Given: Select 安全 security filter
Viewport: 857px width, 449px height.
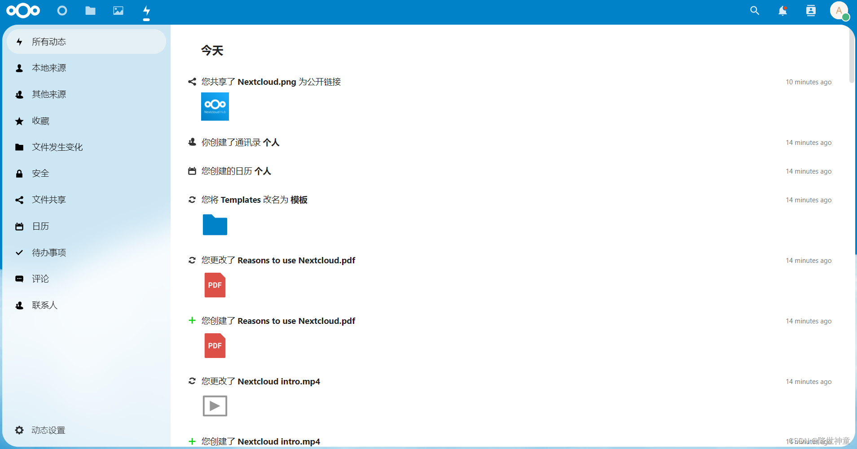Looking at the screenshot, I should tap(87, 173).
